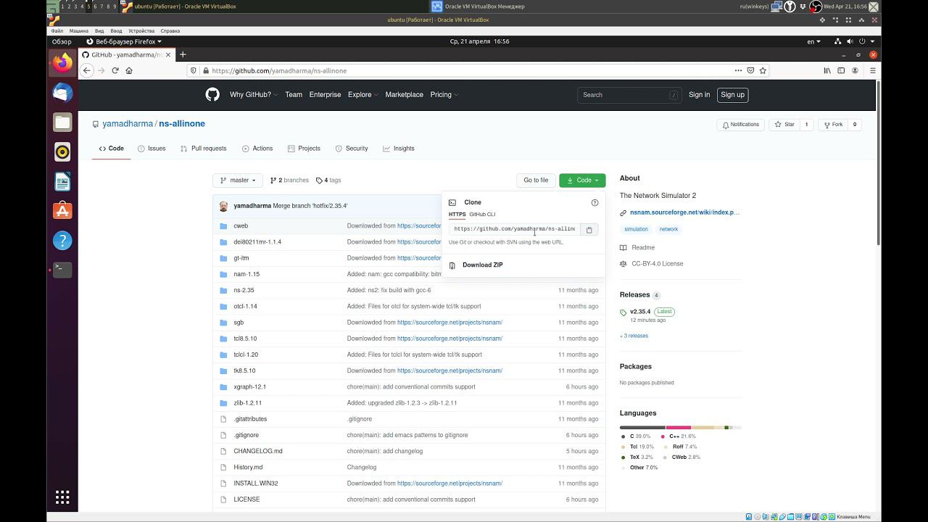The image size is (928, 522).
Task: Open the Insights tab
Action: coord(399,149)
